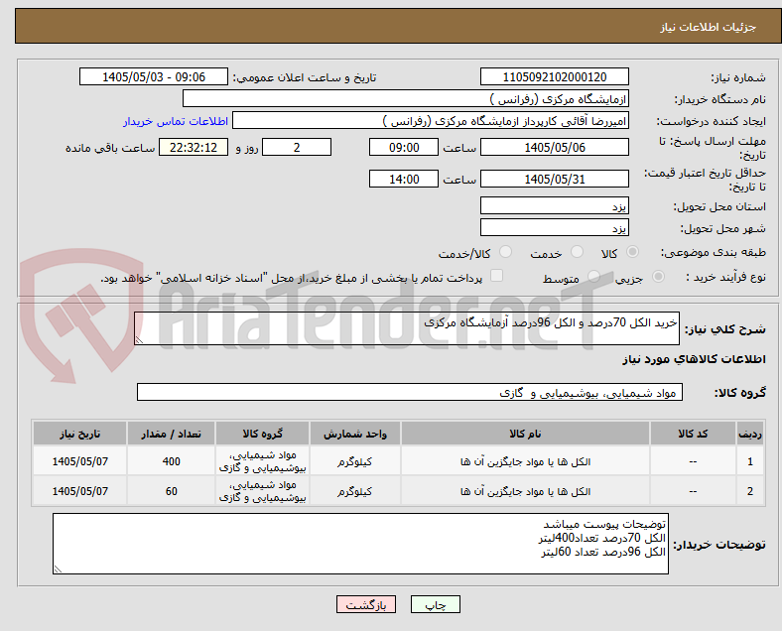Click the request creator name field
This screenshot has width=782, height=631.
tap(431, 121)
